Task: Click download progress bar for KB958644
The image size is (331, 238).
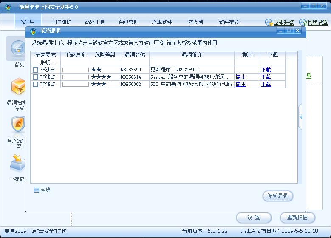Action: point(76,77)
